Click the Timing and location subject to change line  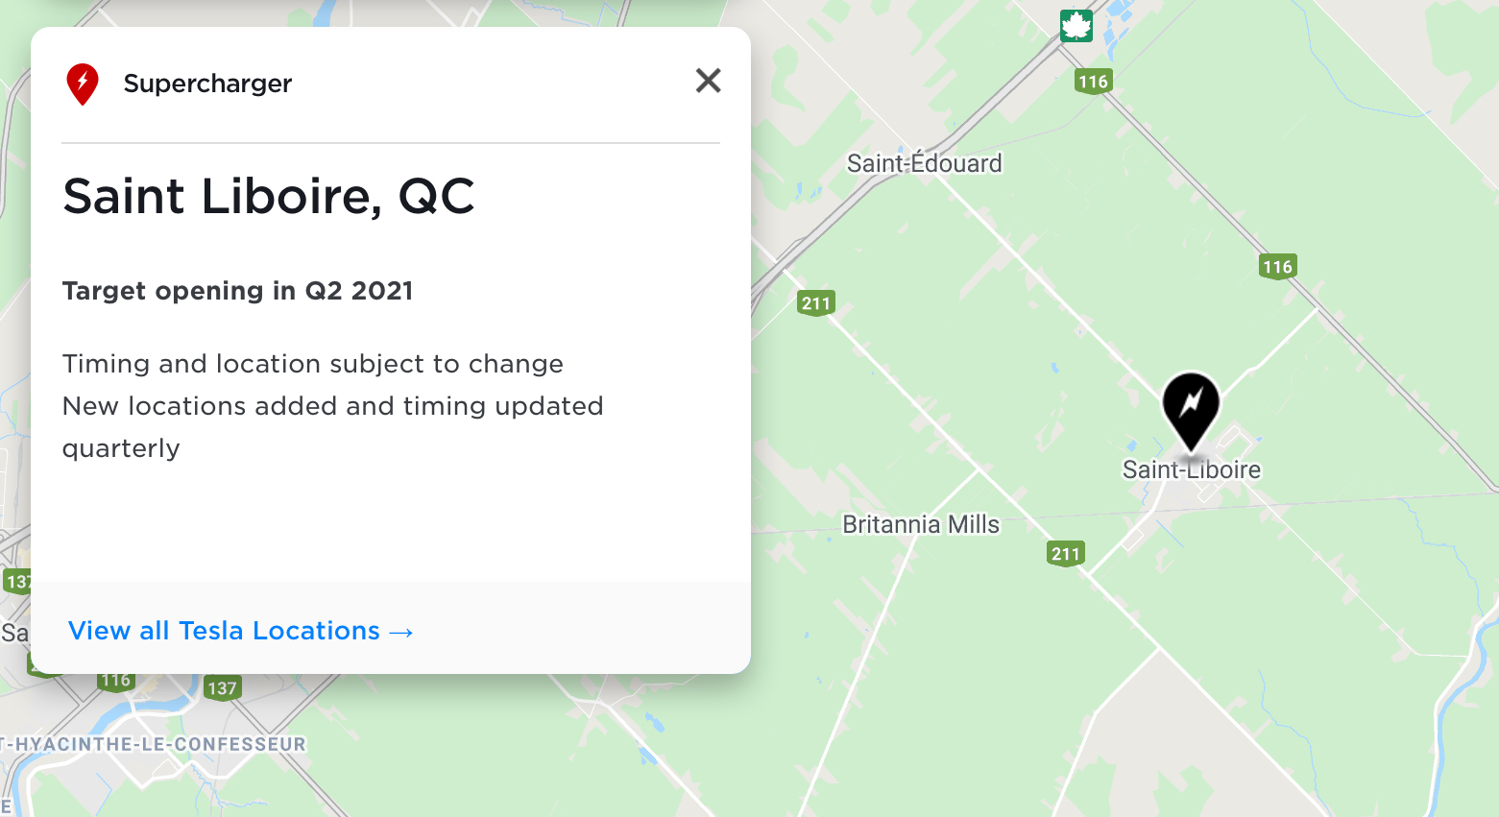pos(312,364)
